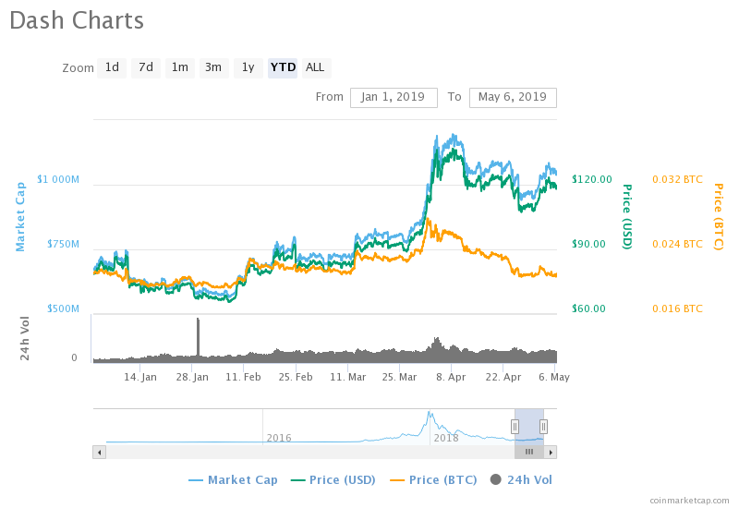The image size is (739, 508).
Task: Click the 28. Jan x-axis label
Action: (x=192, y=378)
